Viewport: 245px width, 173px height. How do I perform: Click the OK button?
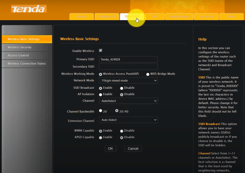111,148
